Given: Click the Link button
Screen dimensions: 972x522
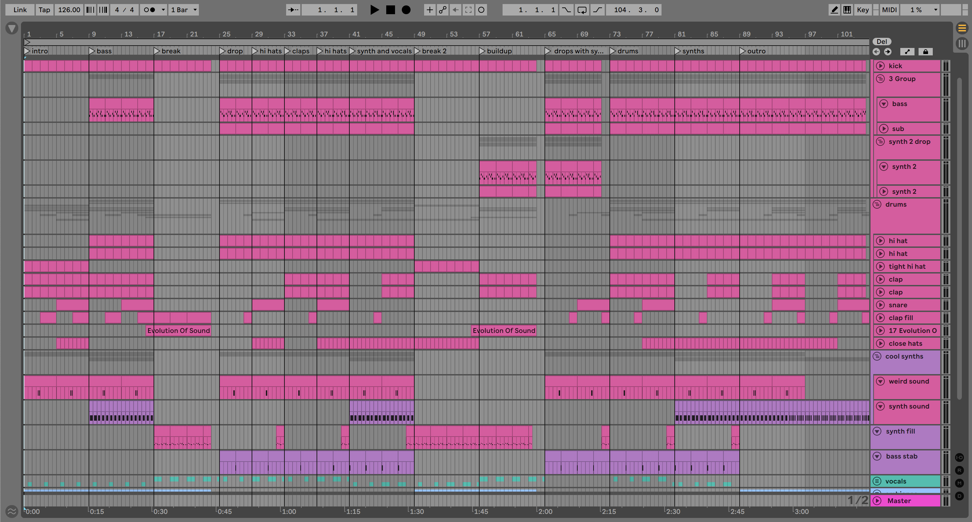Looking at the screenshot, I should [x=20, y=10].
